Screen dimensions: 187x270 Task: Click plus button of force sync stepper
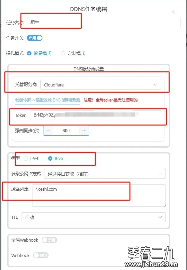coord(84,131)
